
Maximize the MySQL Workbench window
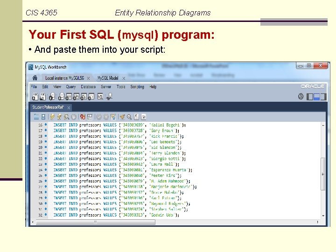[x=309, y=65]
